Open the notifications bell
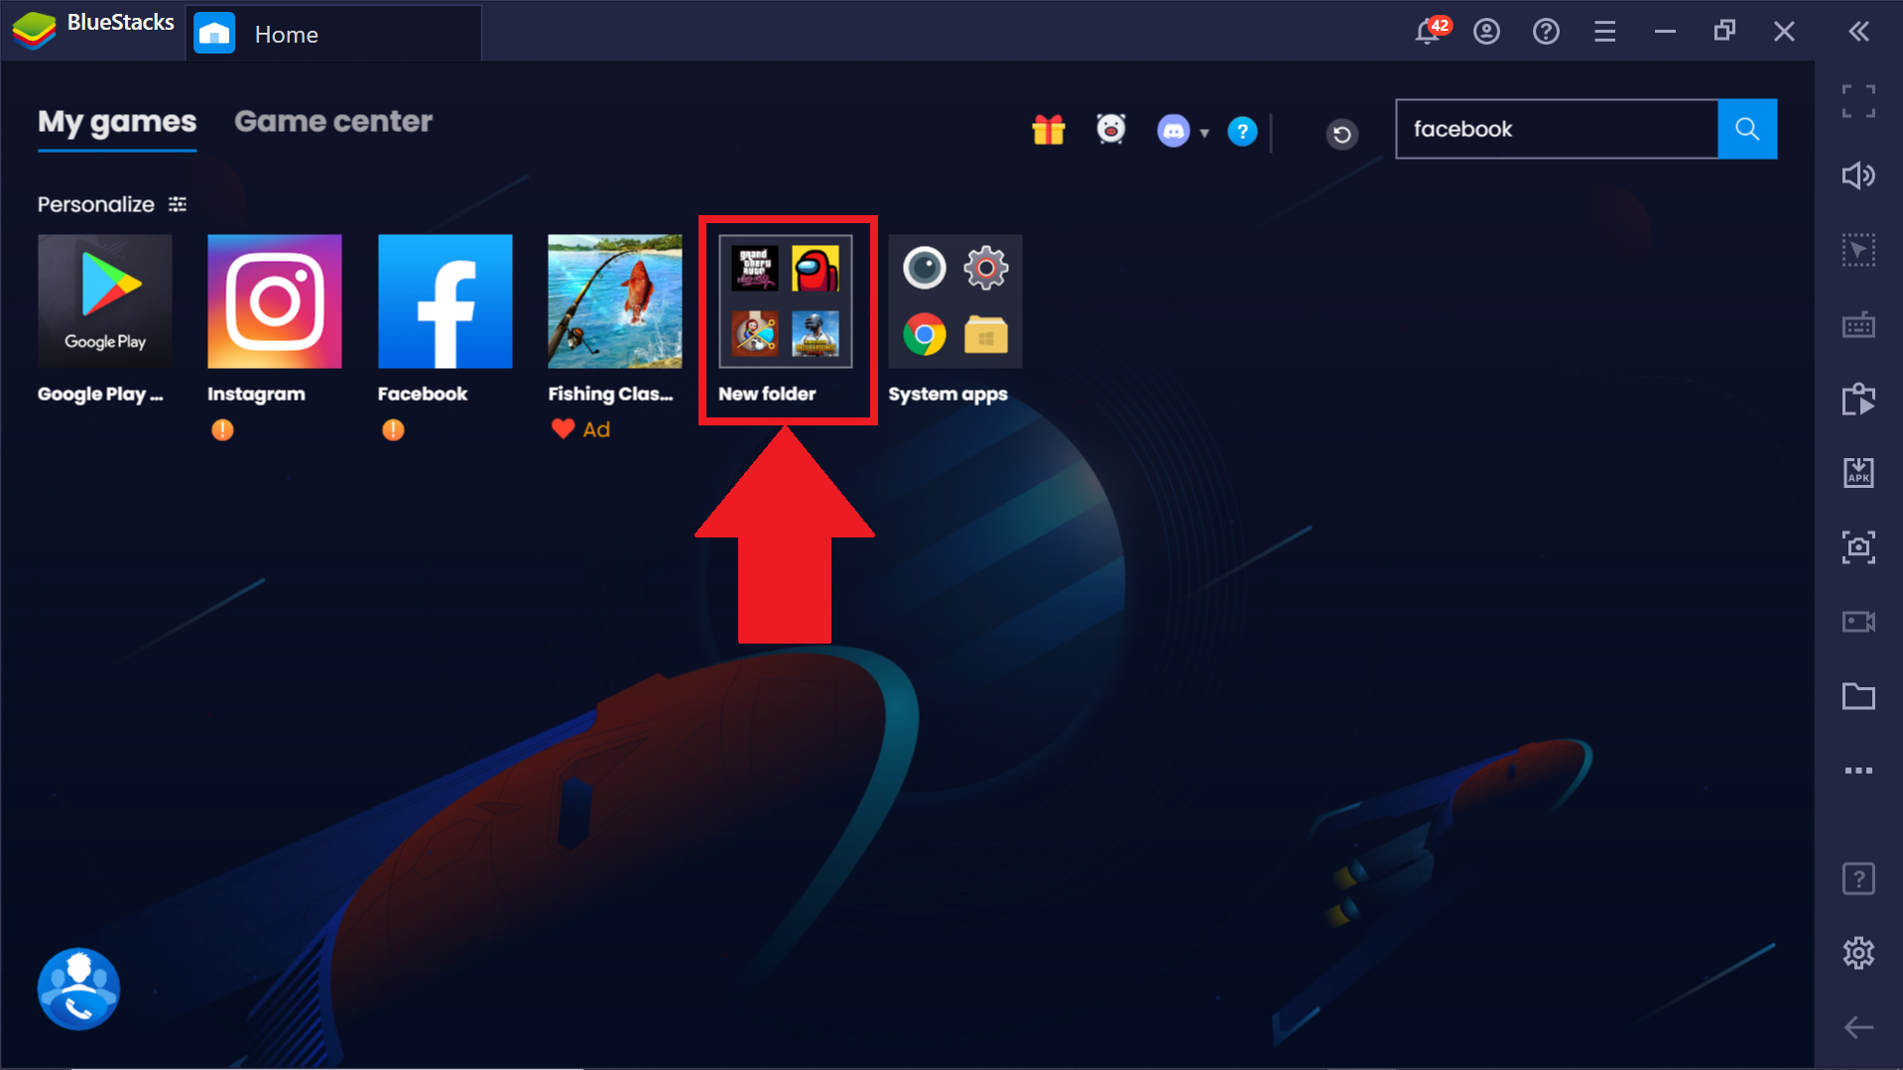This screenshot has width=1903, height=1070. pos(1428,32)
